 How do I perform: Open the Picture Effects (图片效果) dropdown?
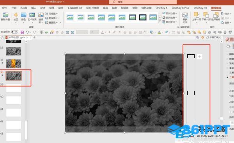[x=170, y=18]
